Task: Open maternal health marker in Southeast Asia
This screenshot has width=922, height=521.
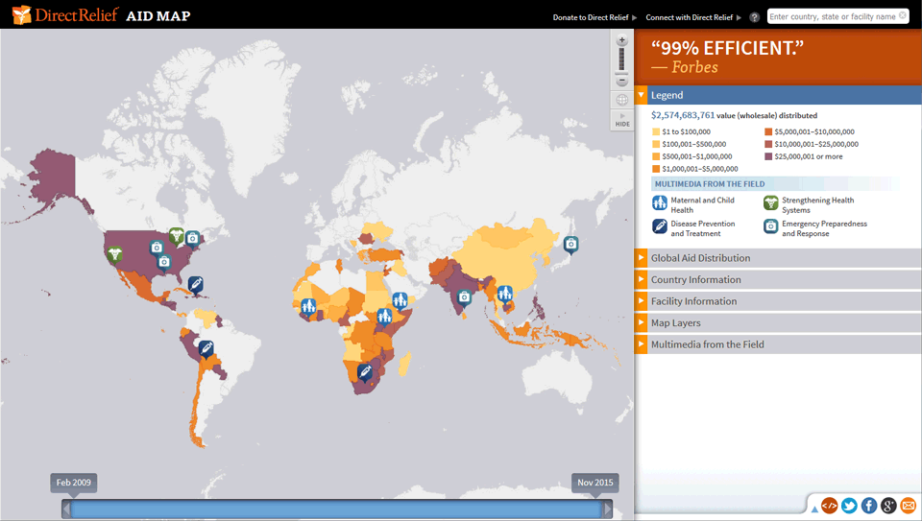Action: coord(504,293)
